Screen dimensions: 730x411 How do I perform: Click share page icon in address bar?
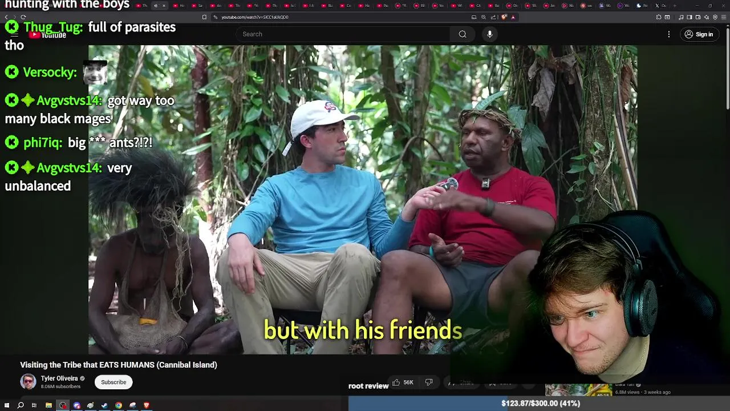coord(493,17)
